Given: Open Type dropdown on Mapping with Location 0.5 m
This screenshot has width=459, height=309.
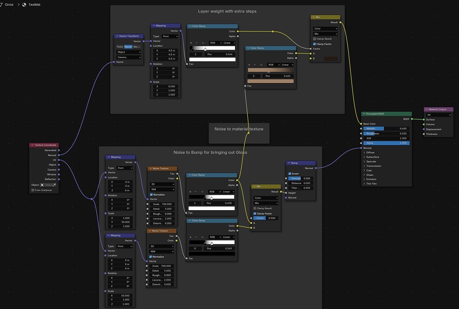Looking at the screenshot, I should point(170,36).
